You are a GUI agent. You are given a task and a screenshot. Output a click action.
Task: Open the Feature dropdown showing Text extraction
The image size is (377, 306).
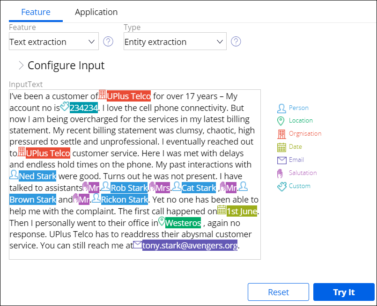53,42
